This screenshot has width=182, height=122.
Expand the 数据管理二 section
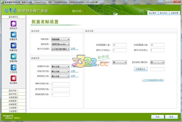[13, 104]
